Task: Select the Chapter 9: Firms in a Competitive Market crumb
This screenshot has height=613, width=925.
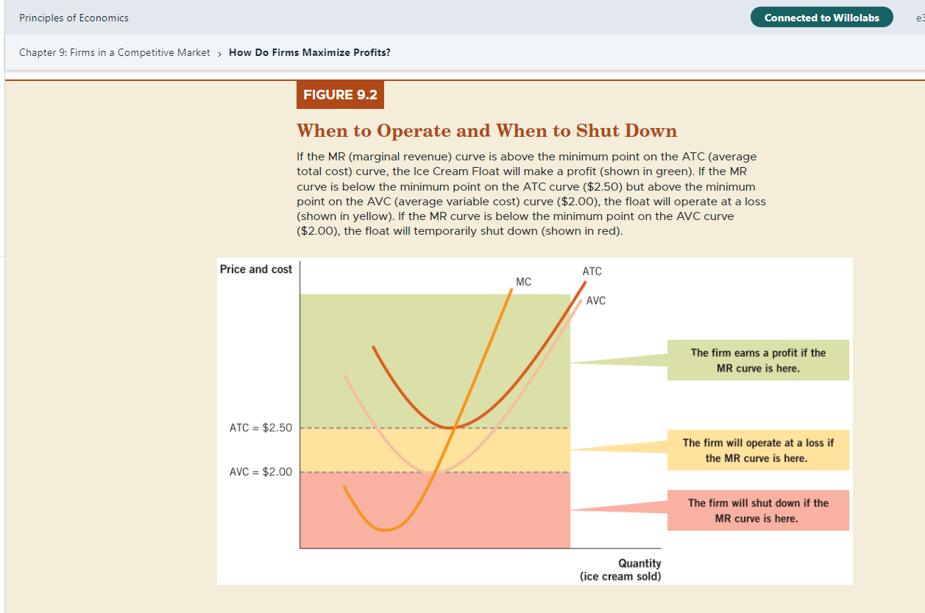Action: click(114, 52)
